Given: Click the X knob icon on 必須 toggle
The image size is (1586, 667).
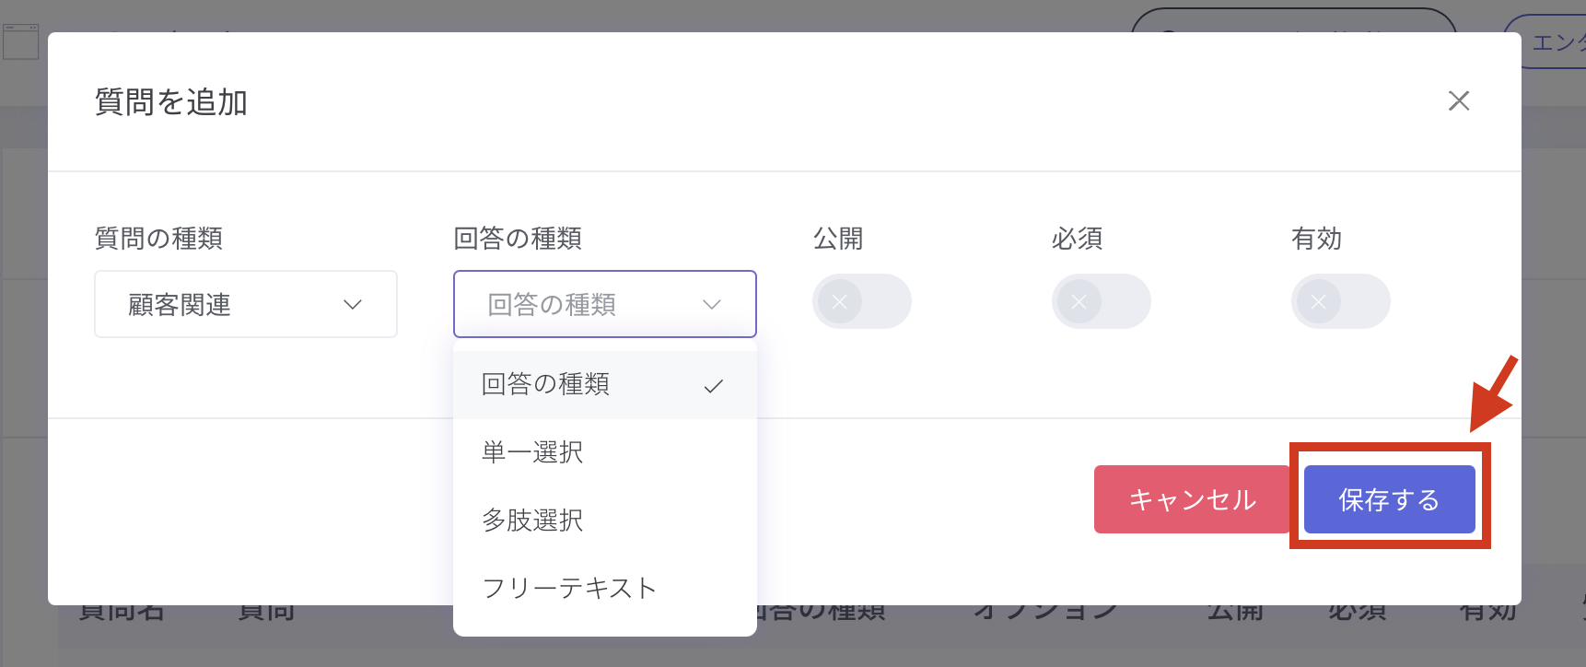Looking at the screenshot, I should pyautogui.click(x=1079, y=301).
